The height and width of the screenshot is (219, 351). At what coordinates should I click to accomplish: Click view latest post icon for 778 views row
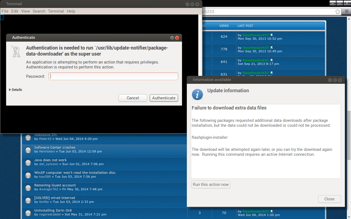point(272,48)
